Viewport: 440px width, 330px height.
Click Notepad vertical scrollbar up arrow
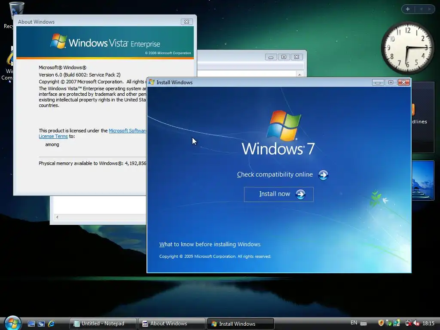299,74
